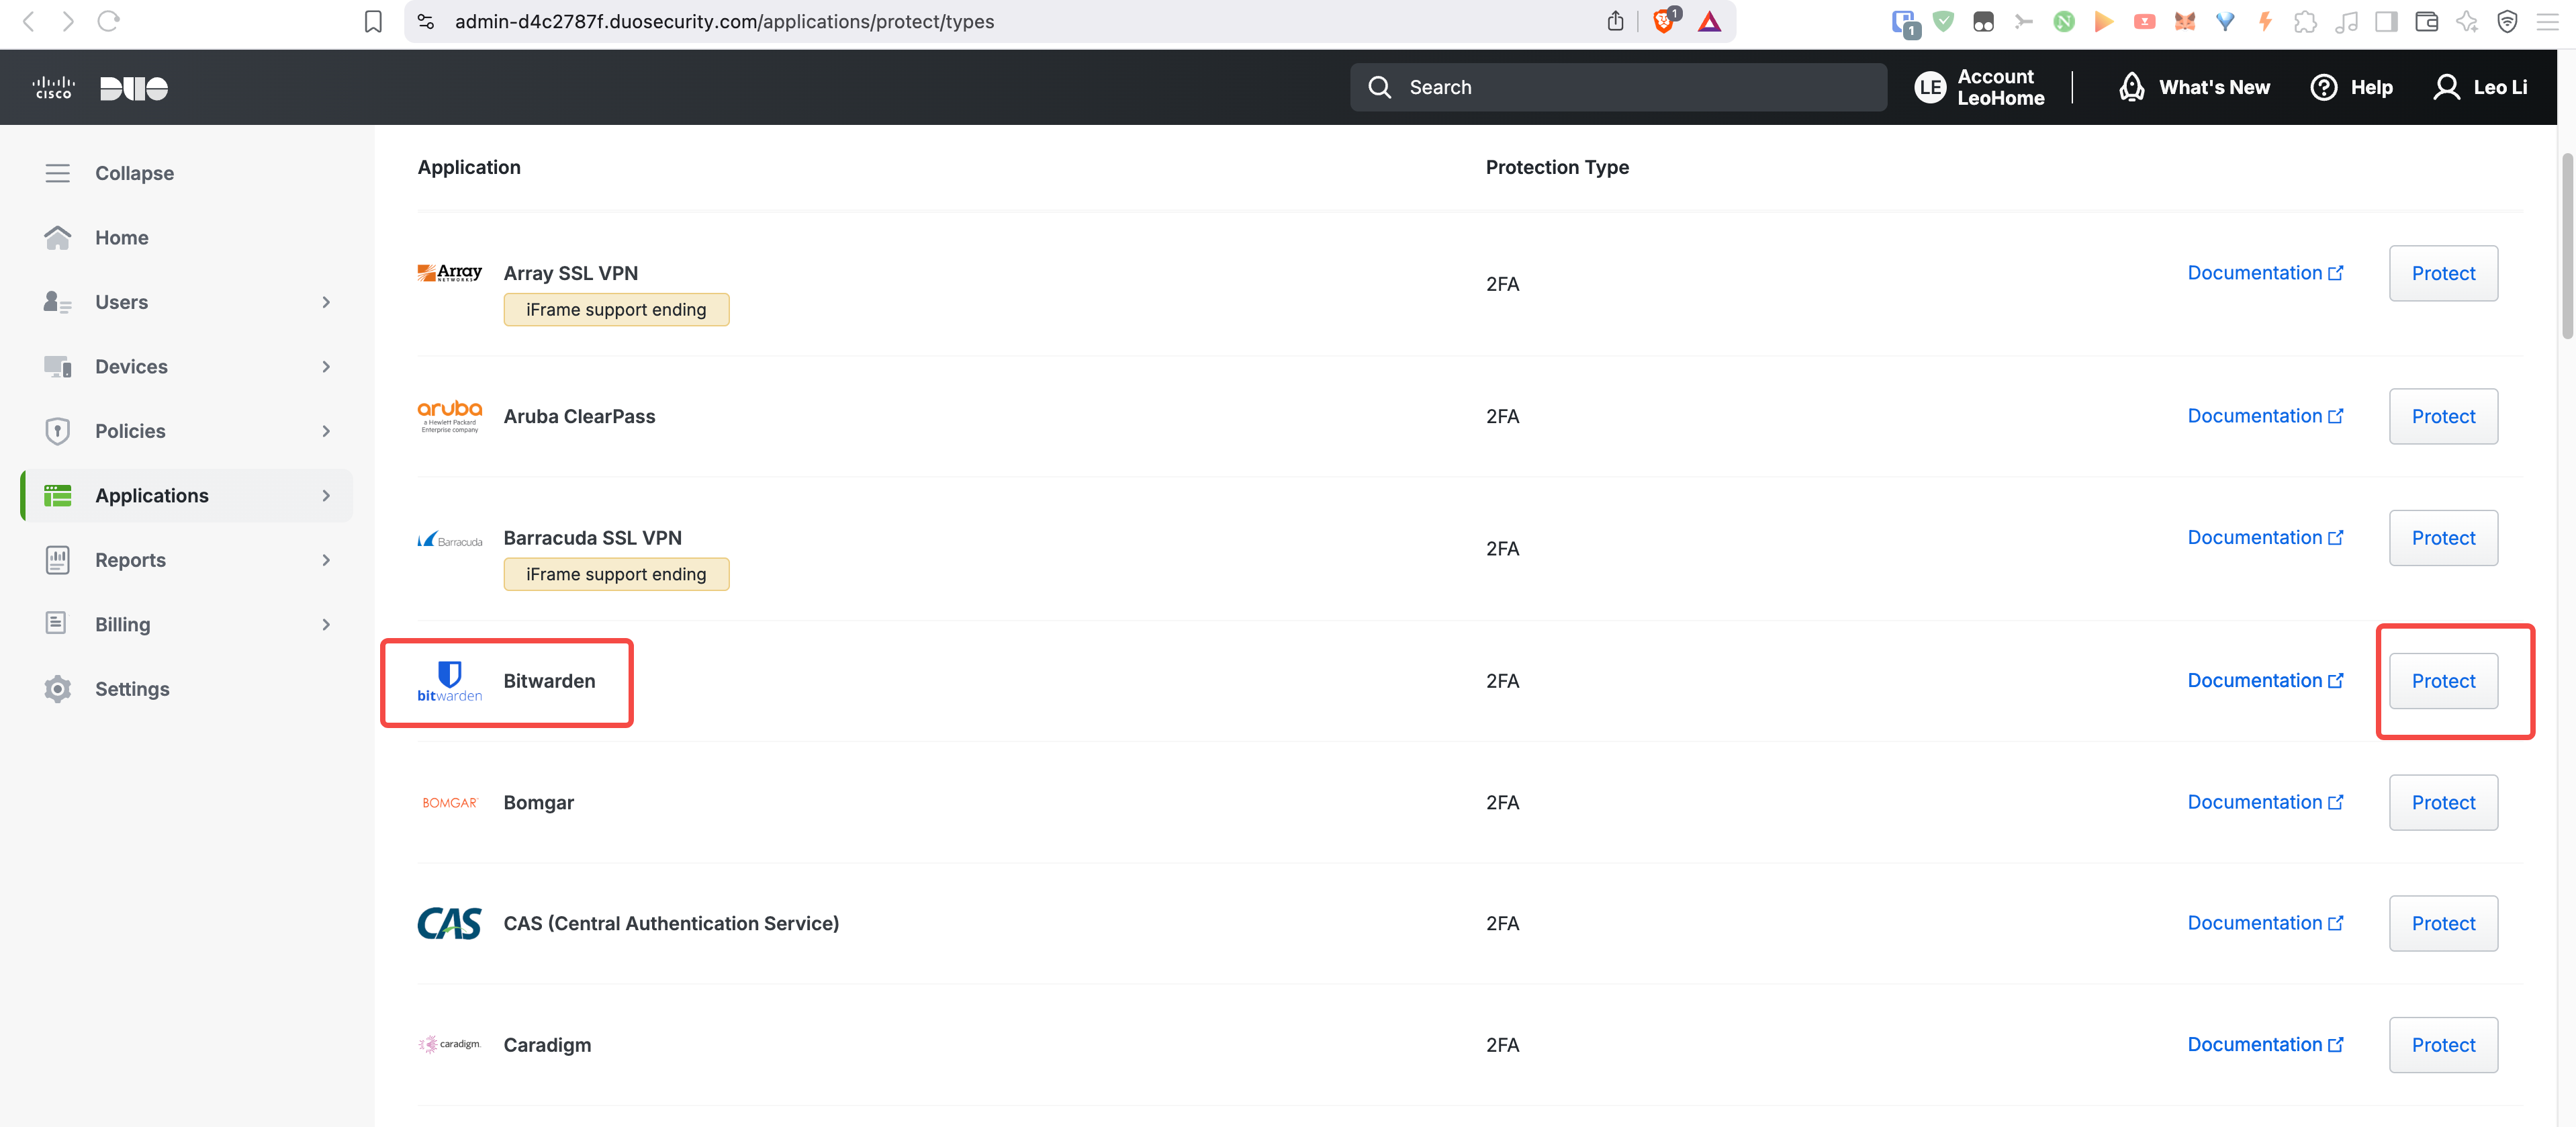2576x1127 pixels.
Task: Open Barracuda SSL VPN Documentation link
Action: pyautogui.click(x=2265, y=537)
